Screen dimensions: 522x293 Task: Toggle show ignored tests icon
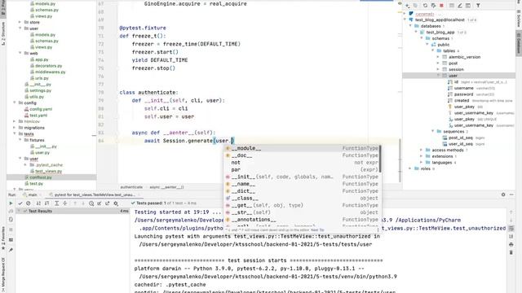(x=29, y=203)
